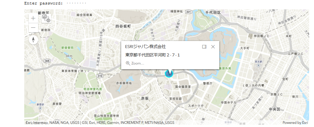Click the 江戸橋ＪＣ junction label
The image size is (314, 127).
pos(295,54)
